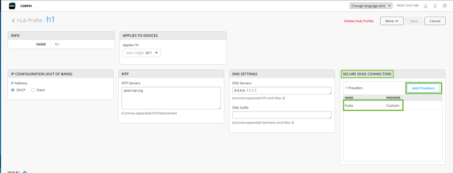Viewport: 453px width, 173px height.
Task: Click into the NTP Servers text area
Action: [x=171, y=98]
